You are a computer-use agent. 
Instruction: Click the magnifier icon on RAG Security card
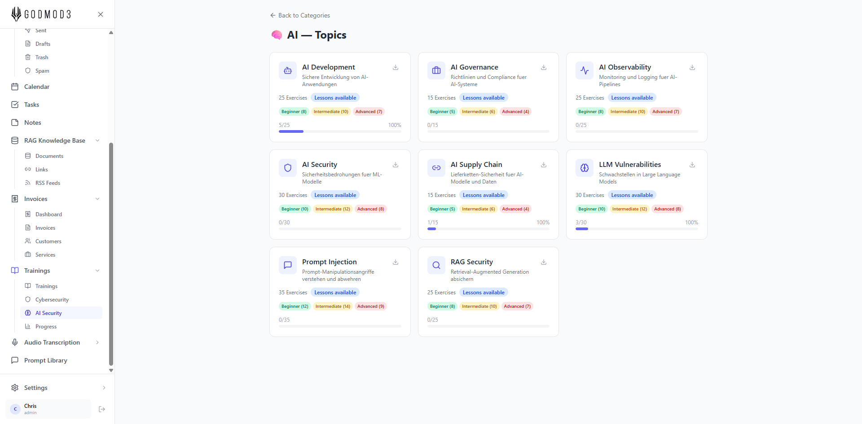click(x=436, y=265)
